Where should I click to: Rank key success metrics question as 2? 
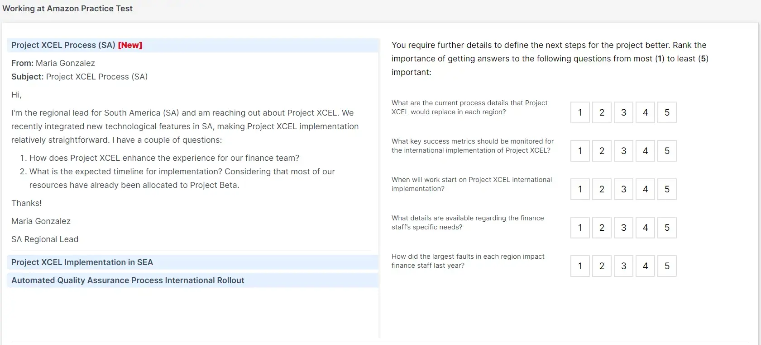pos(602,151)
